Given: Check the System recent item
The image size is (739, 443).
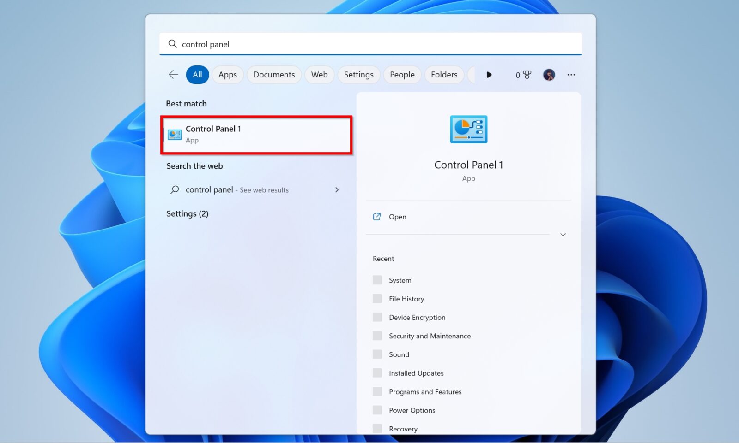Looking at the screenshot, I should [376, 280].
